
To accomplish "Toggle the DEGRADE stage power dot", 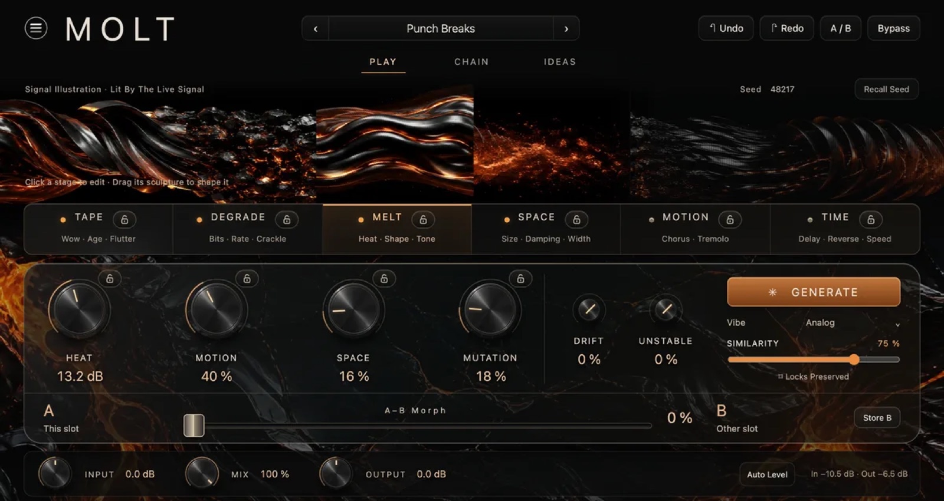I will coord(199,220).
